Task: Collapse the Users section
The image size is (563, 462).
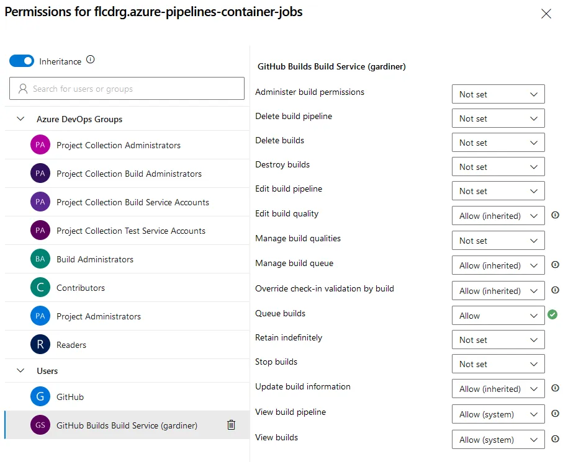Action: click(20, 370)
